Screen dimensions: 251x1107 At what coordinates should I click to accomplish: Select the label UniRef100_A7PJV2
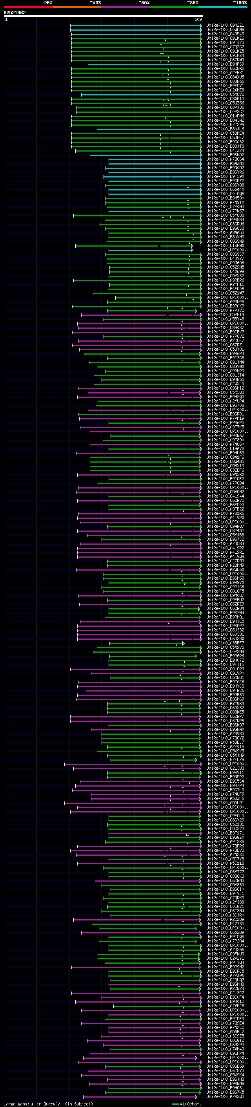(x=225, y=310)
